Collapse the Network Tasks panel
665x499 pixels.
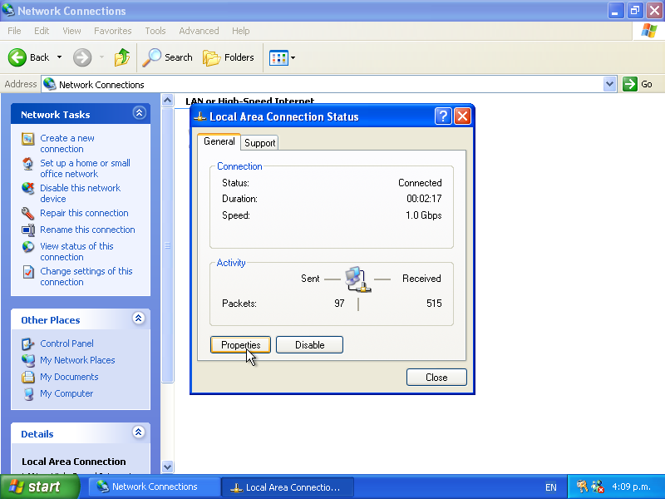click(139, 113)
